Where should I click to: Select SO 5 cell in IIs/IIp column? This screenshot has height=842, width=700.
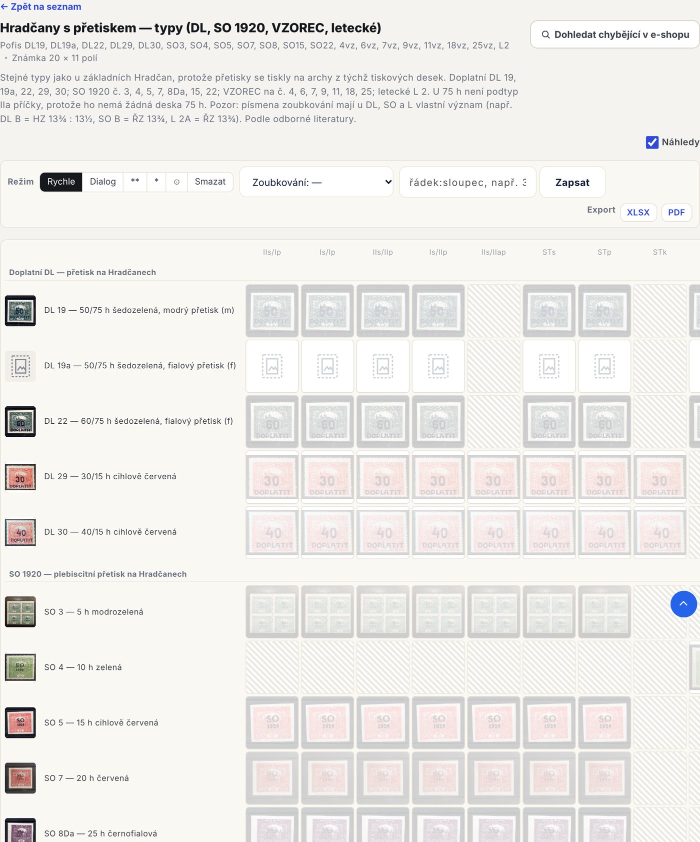click(x=383, y=723)
